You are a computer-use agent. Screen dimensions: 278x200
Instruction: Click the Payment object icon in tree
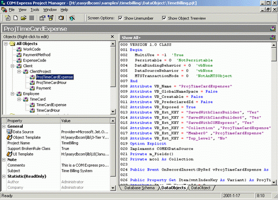click(x=32, y=88)
